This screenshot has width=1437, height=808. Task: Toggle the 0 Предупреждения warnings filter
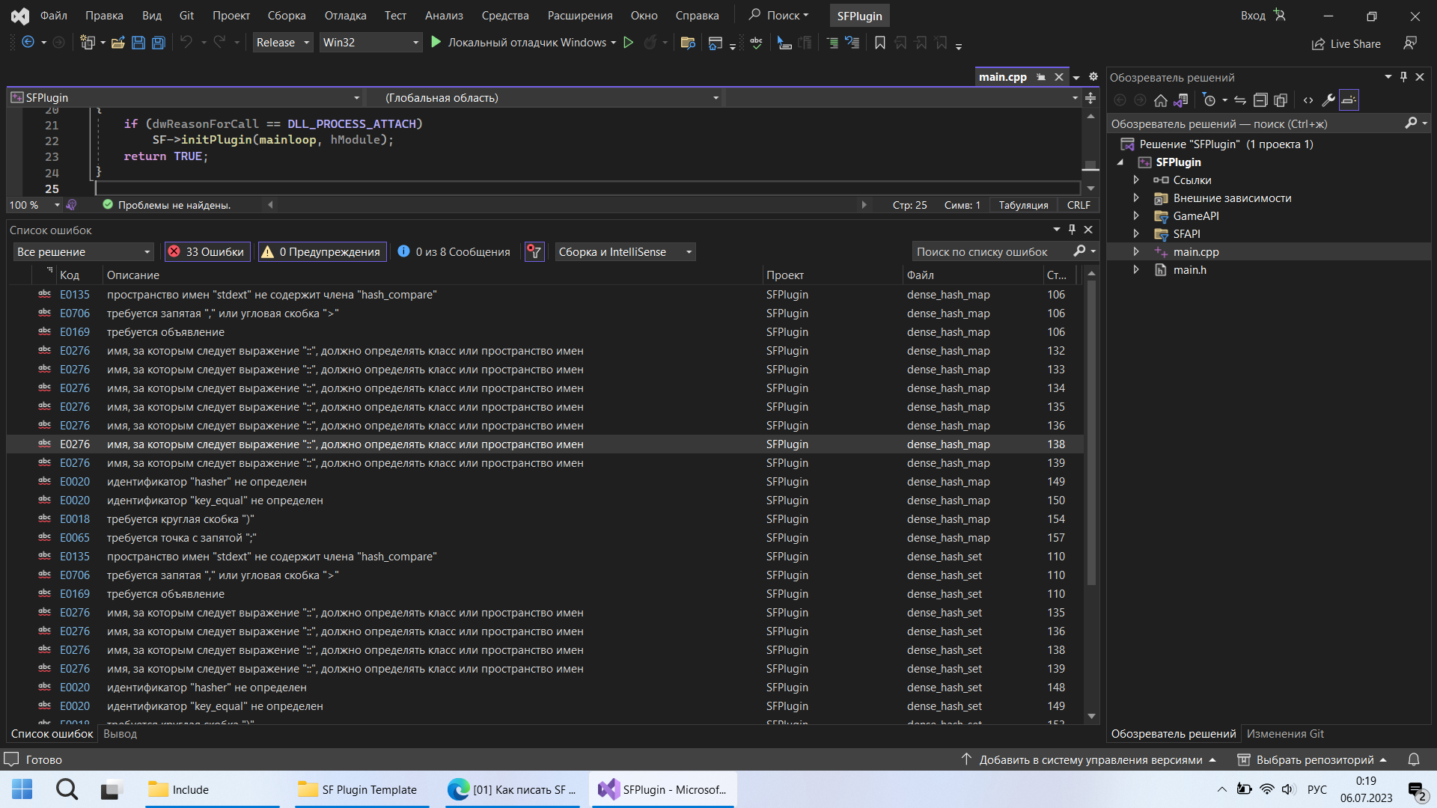point(322,252)
